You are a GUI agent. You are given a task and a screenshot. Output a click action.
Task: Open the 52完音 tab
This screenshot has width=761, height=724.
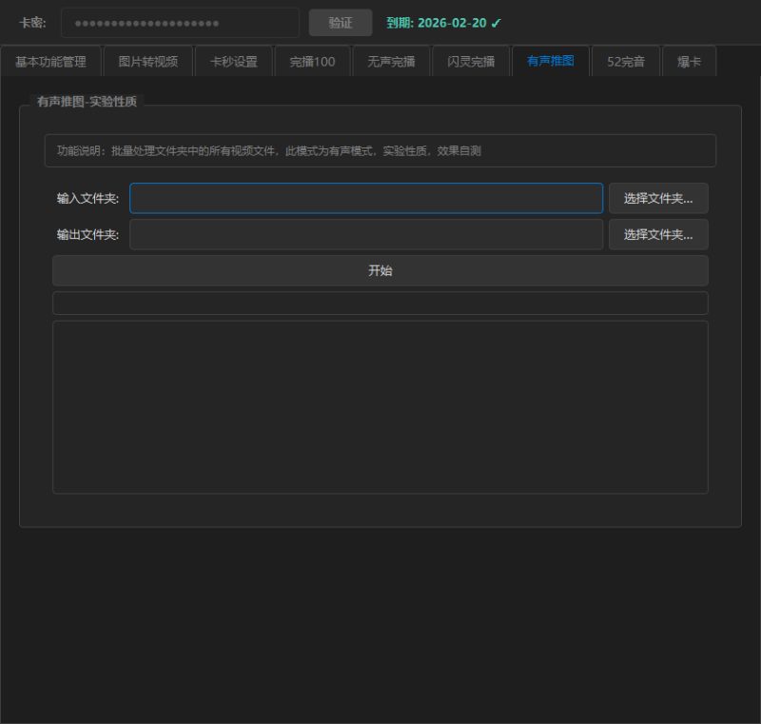click(x=625, y=62)
